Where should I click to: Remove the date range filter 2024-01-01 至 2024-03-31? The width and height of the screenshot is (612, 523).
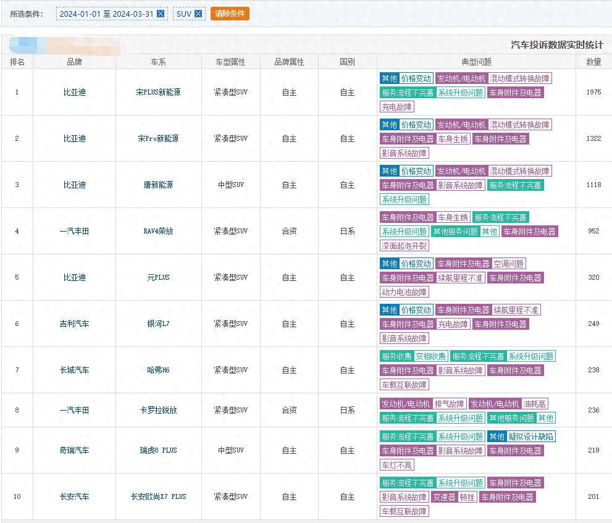coord(160,14)
